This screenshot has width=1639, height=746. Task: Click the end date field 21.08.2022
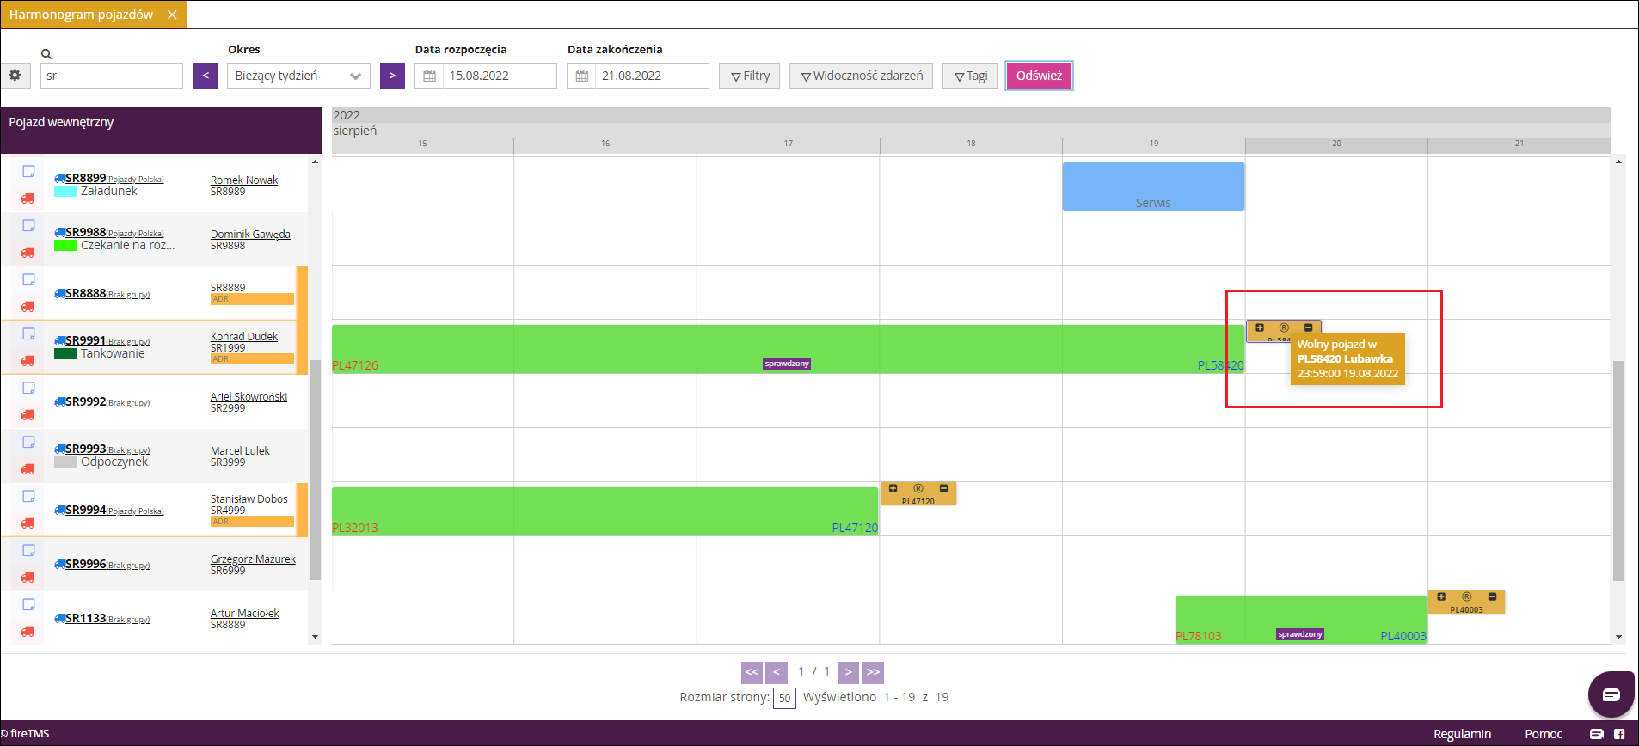pyautogui.click(x=652, y=76)
